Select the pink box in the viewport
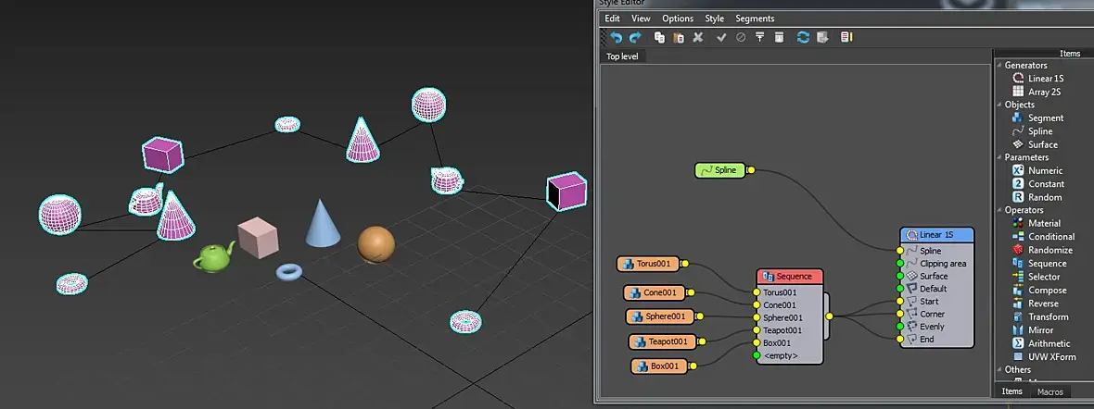This screenshot has height=409, width=1094. (258, 237)
